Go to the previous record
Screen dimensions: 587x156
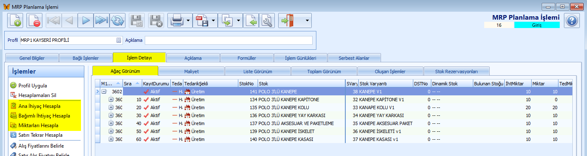[70, 20]
